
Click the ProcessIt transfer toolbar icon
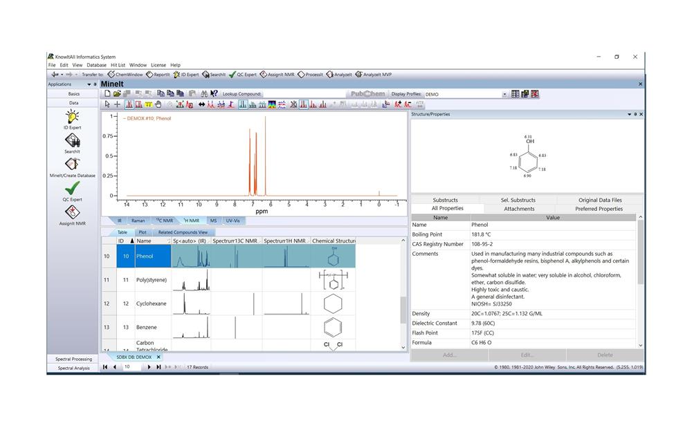pyautogui.click(x=311, y=74)
